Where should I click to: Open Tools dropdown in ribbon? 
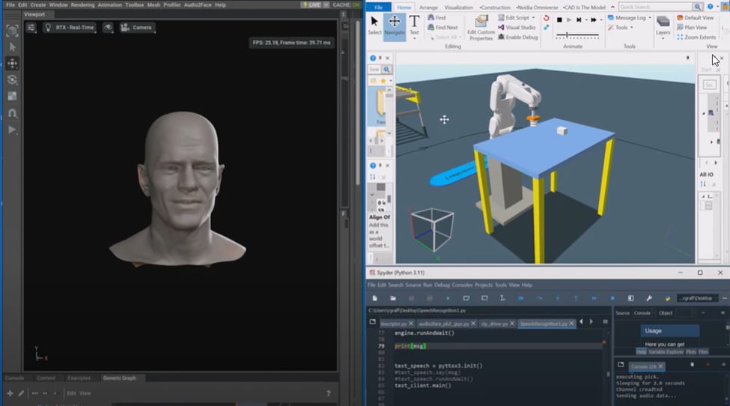[620, 28]
